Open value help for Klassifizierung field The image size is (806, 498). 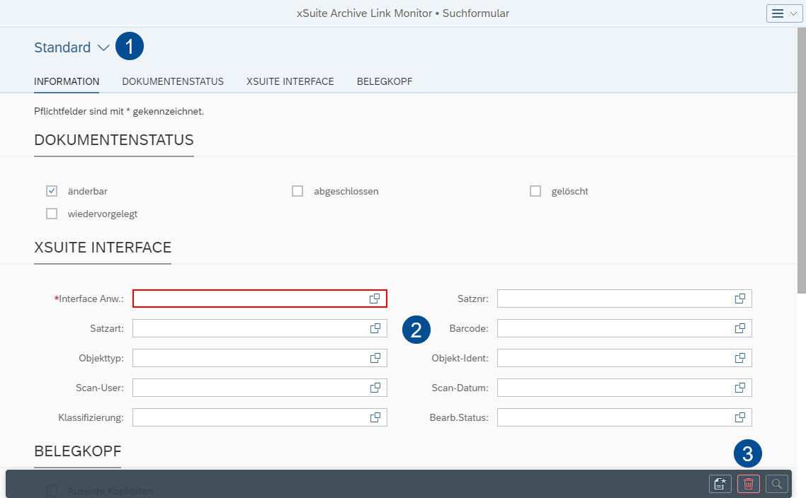point(375,417)
